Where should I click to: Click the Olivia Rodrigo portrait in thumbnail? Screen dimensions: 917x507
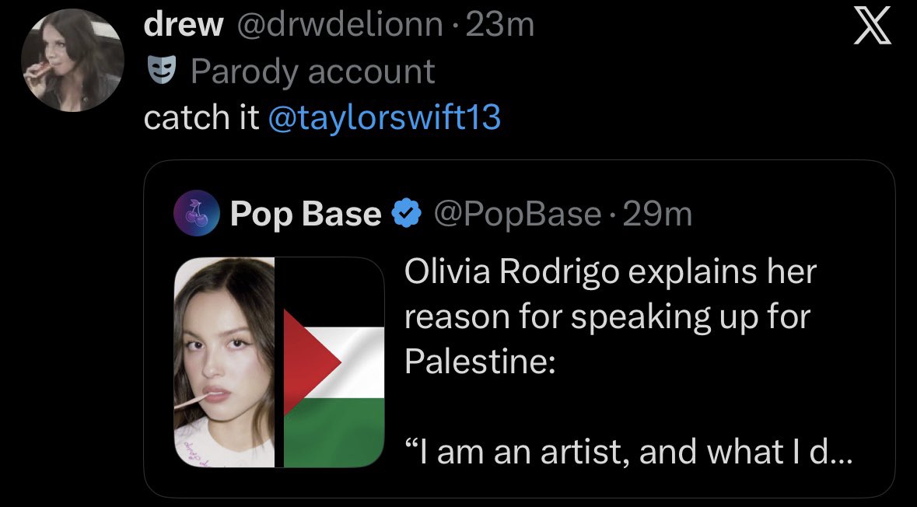click(x=225, y=362)
